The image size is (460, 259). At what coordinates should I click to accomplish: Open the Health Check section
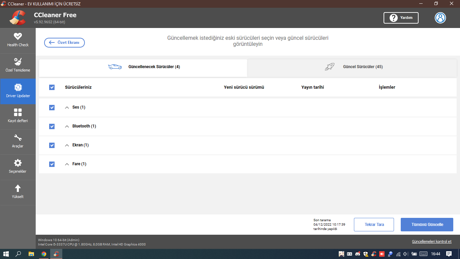(x=18, y=40)
